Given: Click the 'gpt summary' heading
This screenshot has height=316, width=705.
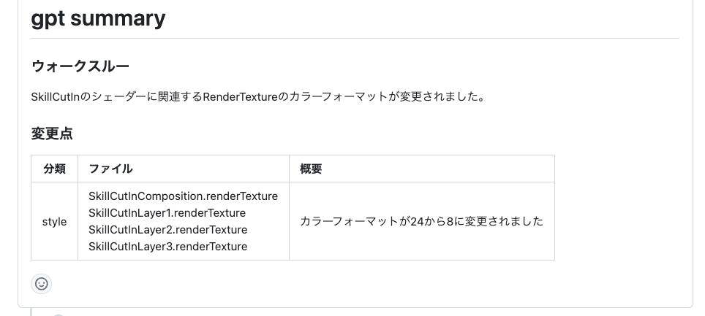Looking at the screenshot, I should [x=98, y=18].
